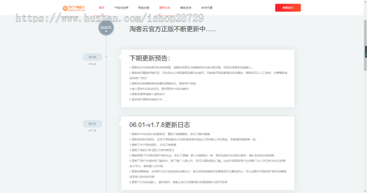Click line '5.更新自营商城接入微信支付'
This screenshot has width=367, height=193.
point(147,94)
